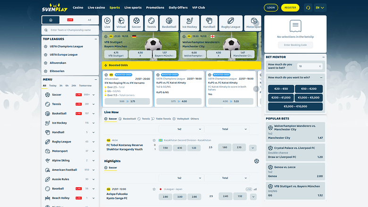Open statistics icon for Avispa Fukuoka match
This screenshot has width=368, height=207.
255,189
